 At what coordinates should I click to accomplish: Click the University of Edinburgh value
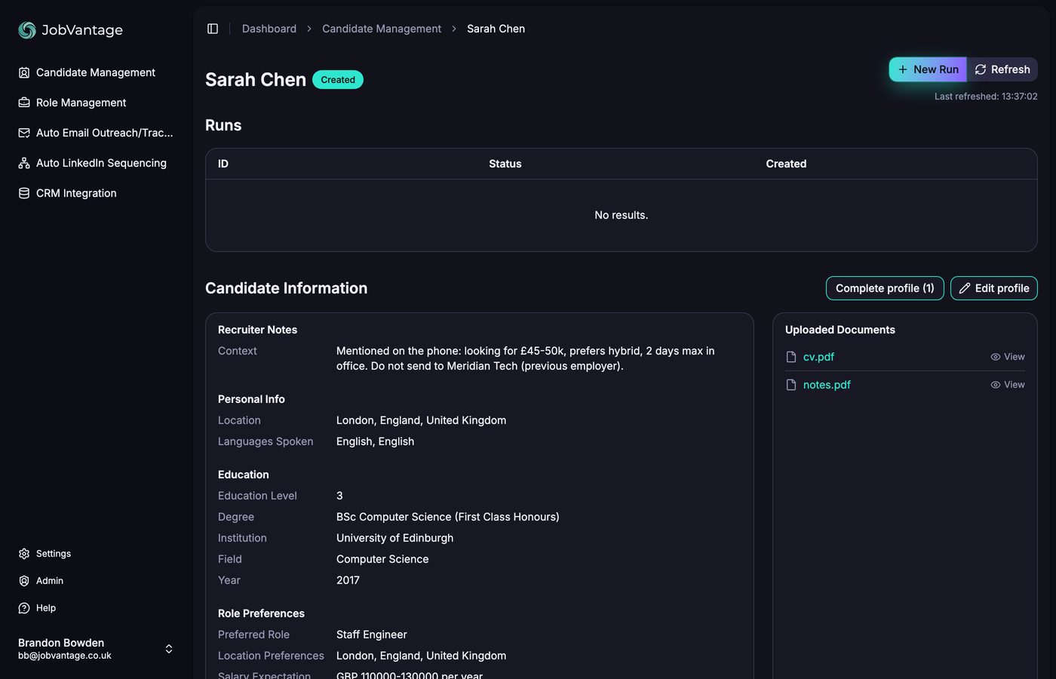point(394,538)
